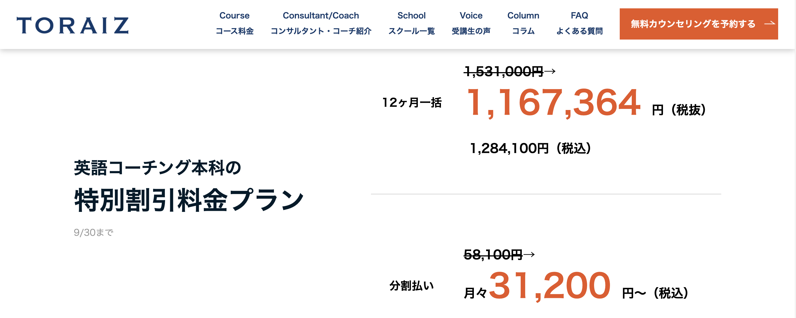Open Voice 受講生の声 menu item
Image resolution: width=796 pixels, height=318 pixels.
pos(471,23)
